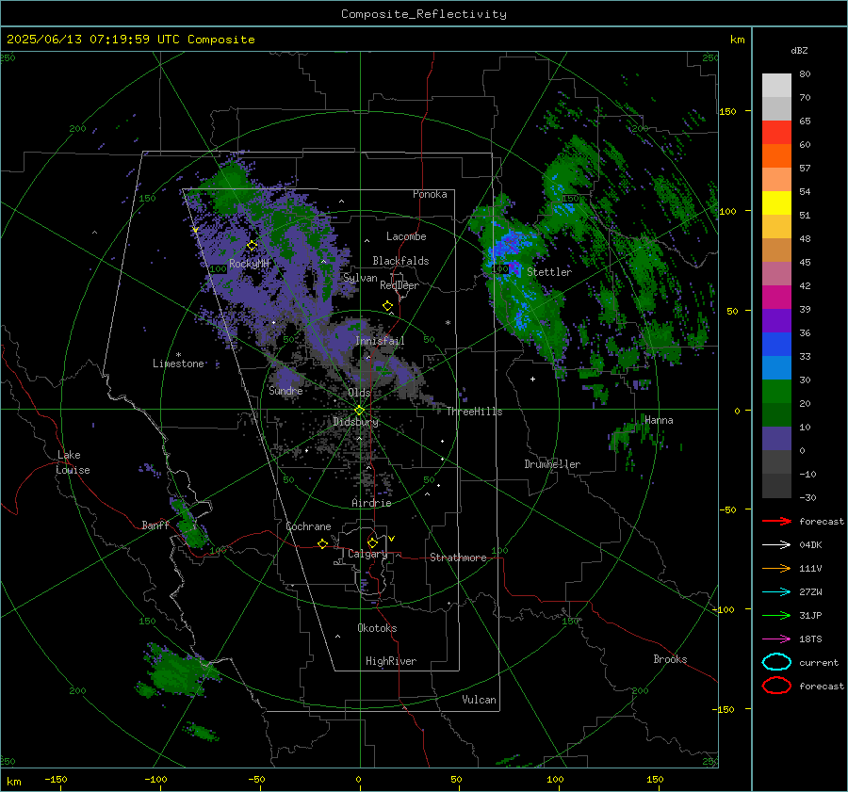
Task: Click the Lacombe city label
Action: click(x=406, y=236)
